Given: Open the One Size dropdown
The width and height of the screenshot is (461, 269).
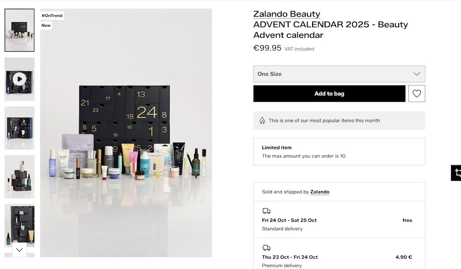Looking at the screenshot, I should tap(339, 74).
